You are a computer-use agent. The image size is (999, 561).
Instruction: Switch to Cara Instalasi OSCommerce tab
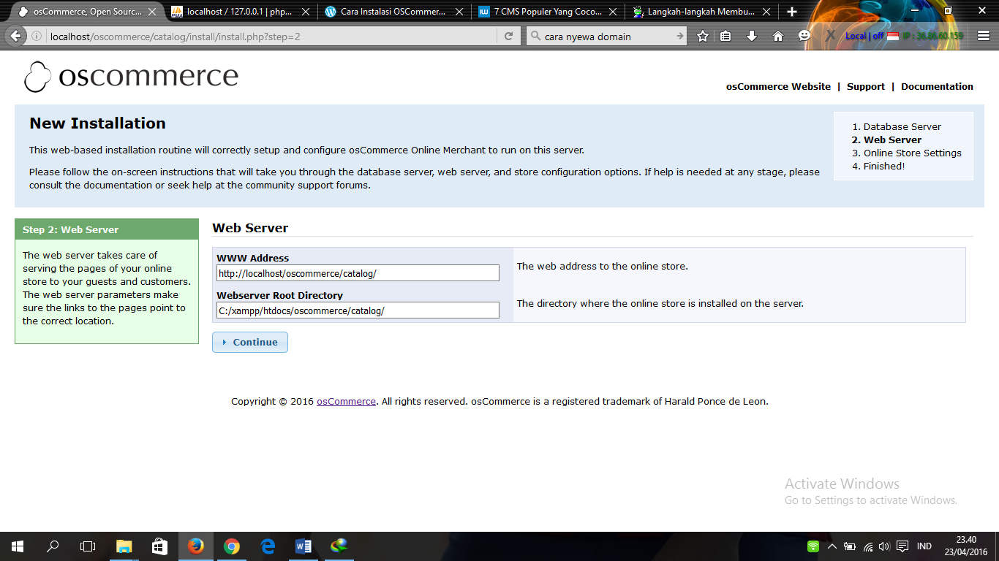(393, 12)
